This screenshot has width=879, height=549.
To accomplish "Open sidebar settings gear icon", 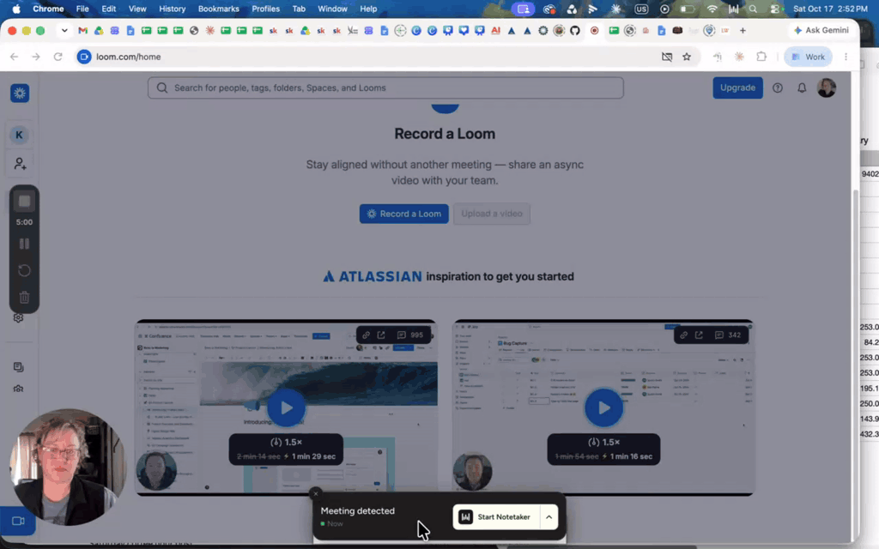I will (x=19, y=317).
